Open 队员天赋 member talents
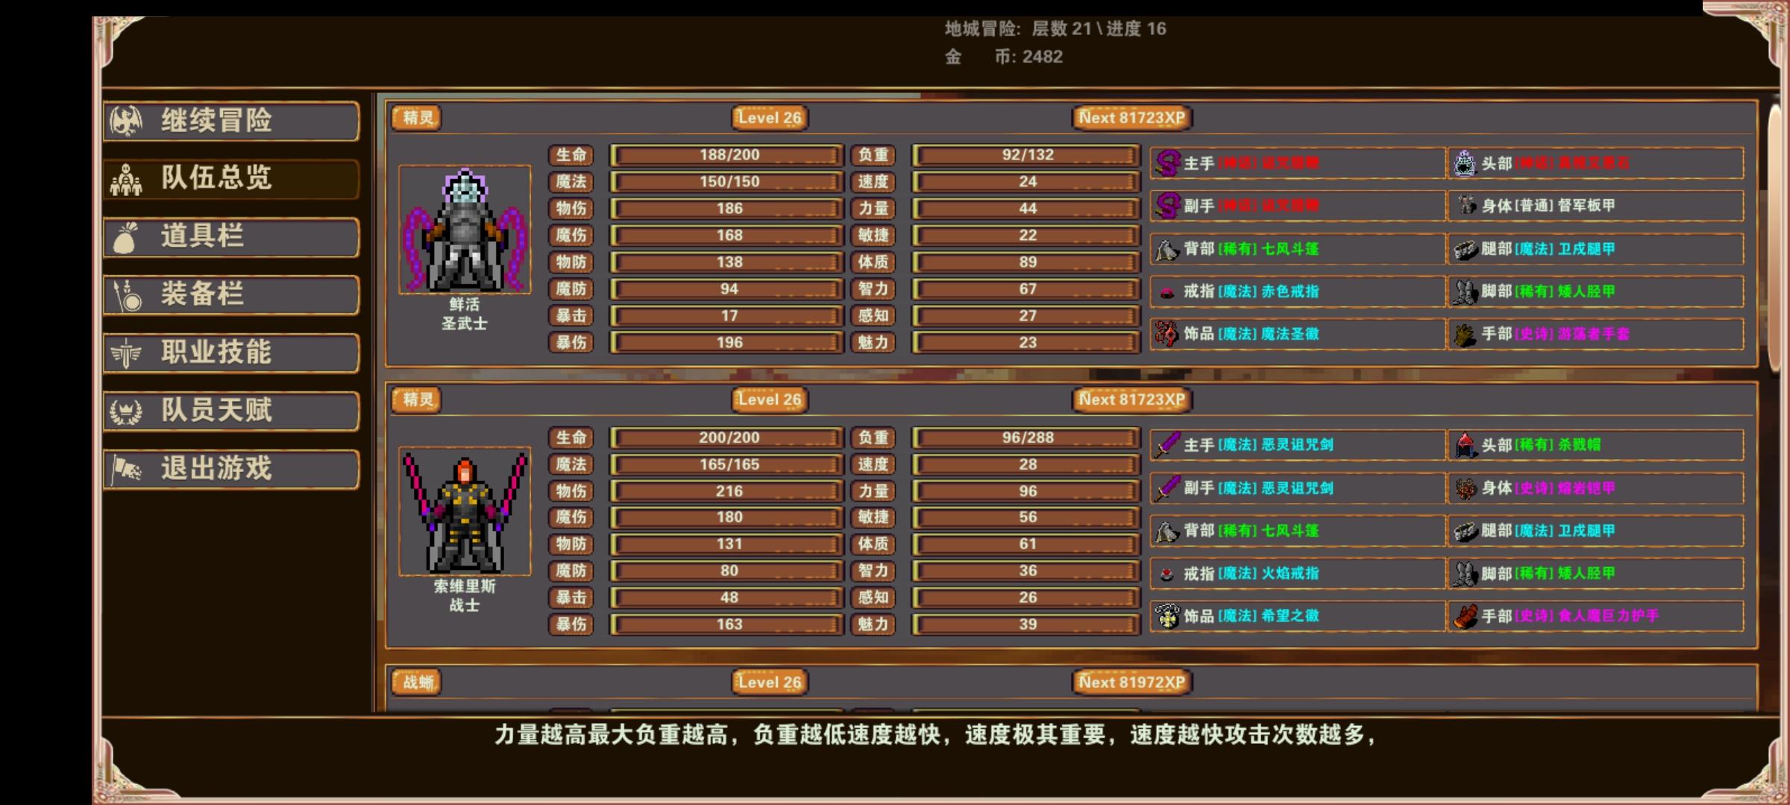The height and width of the screenshot is (805, 1790). click(x=231, y=411)
